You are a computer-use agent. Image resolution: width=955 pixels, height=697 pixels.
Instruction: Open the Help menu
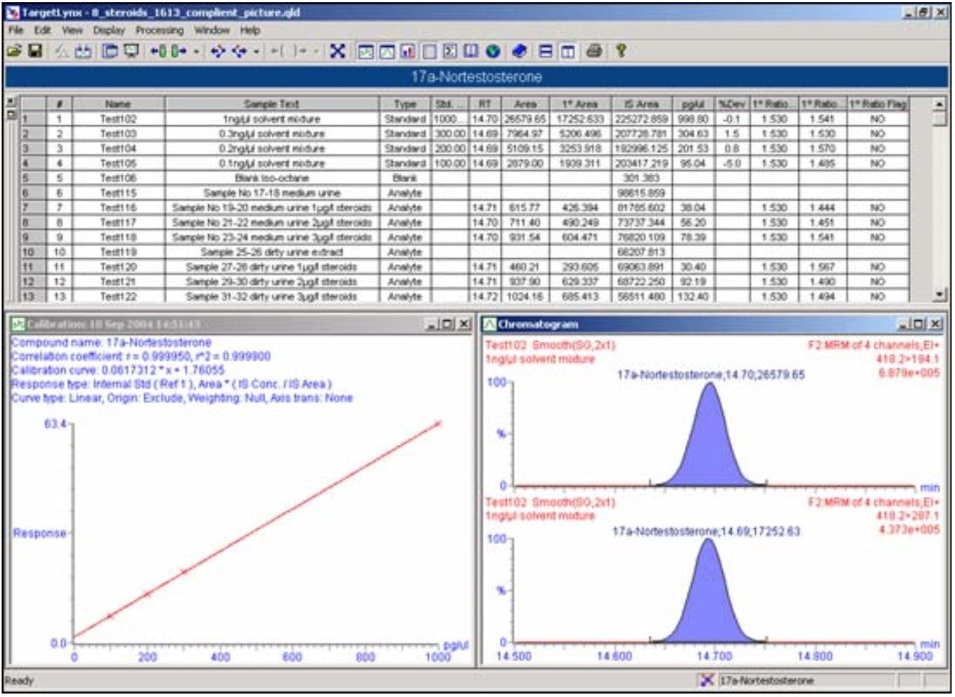(x=250, y=31)
